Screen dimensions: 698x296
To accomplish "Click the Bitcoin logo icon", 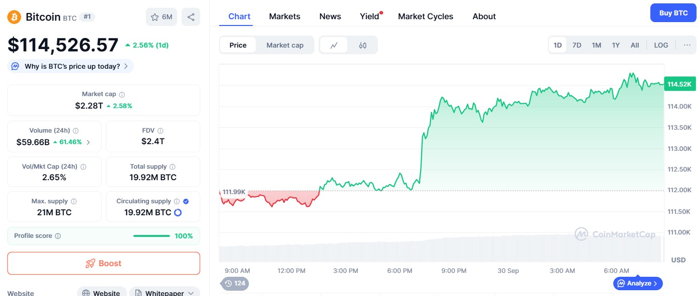I will (14, 17).
